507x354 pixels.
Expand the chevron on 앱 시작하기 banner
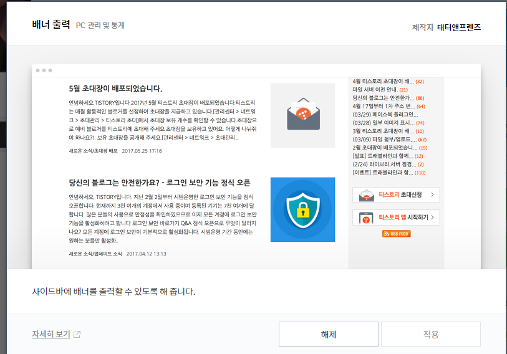pyautogui.click(x=433, y=218)
